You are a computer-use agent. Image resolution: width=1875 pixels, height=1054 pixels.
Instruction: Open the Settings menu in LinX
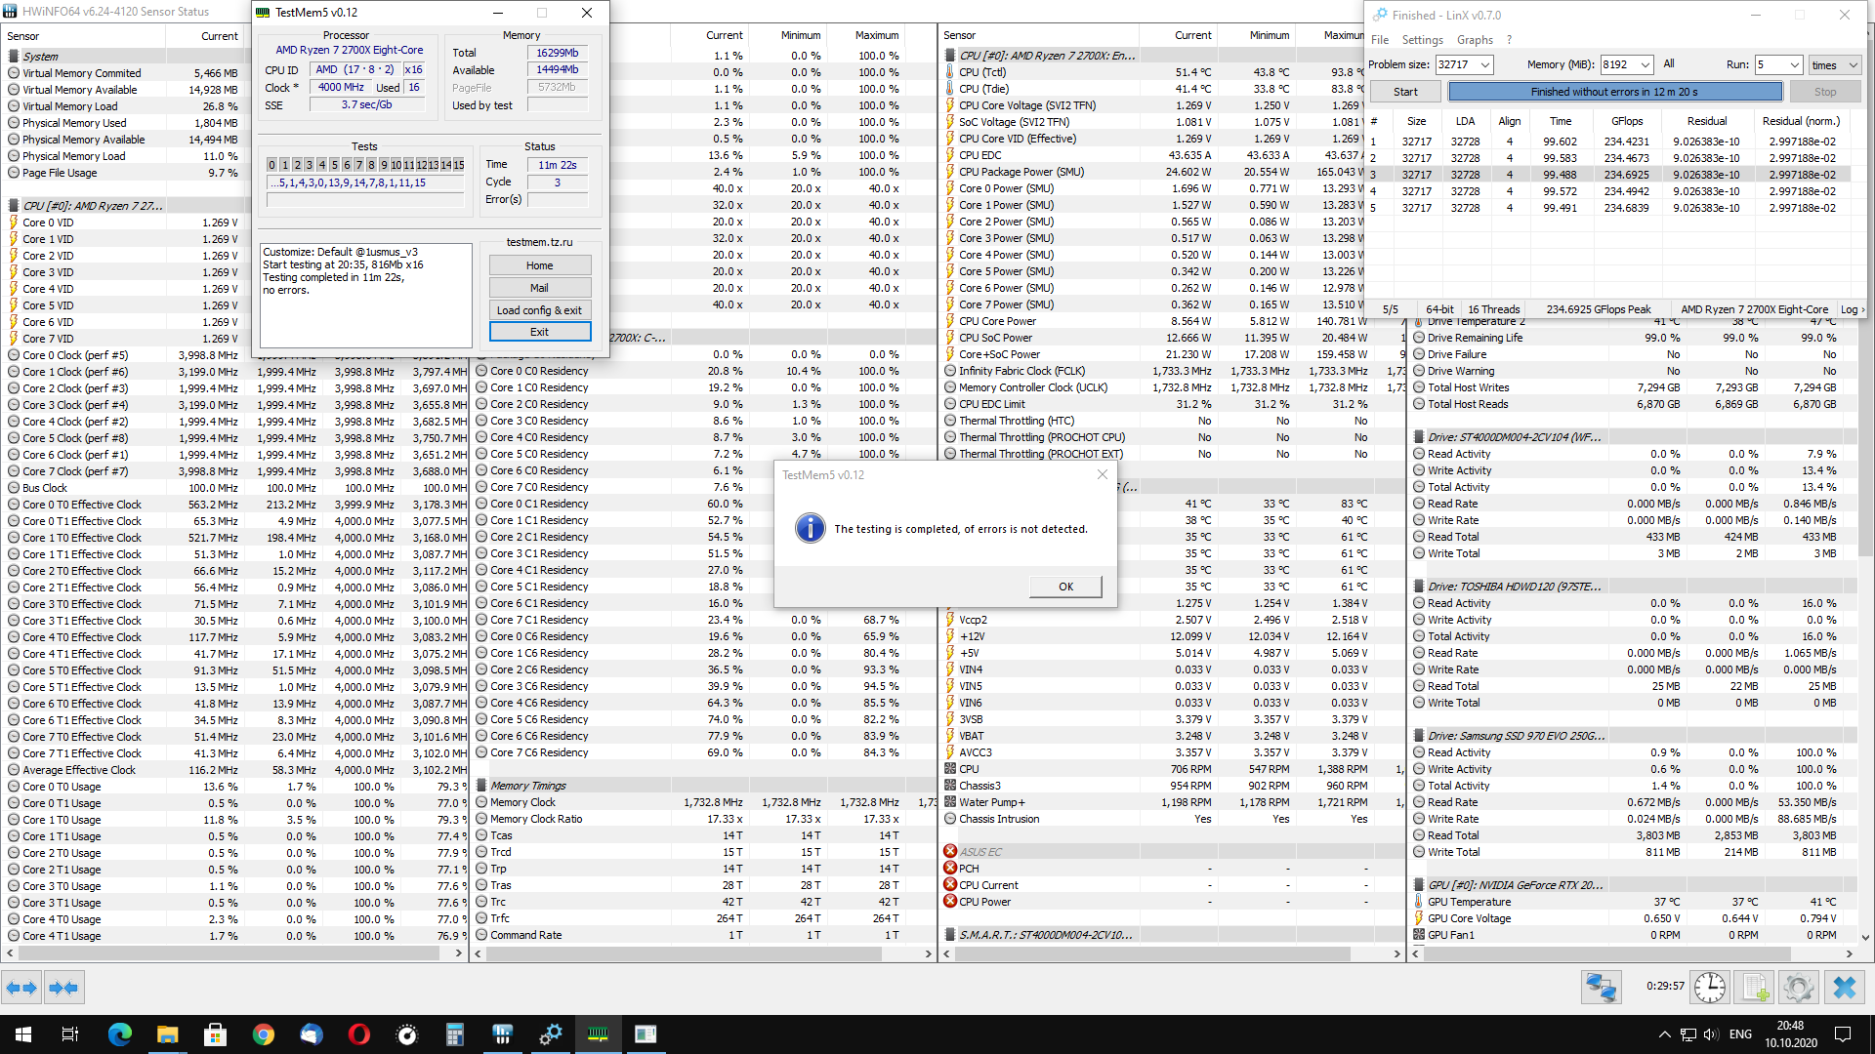(1422, 40)
